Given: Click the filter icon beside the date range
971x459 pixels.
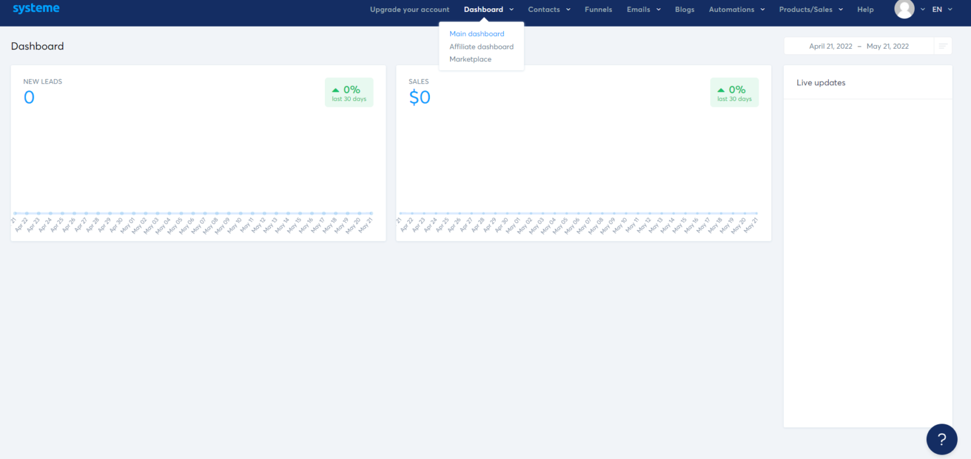Looking at the screenshot, I should [943, 46].
